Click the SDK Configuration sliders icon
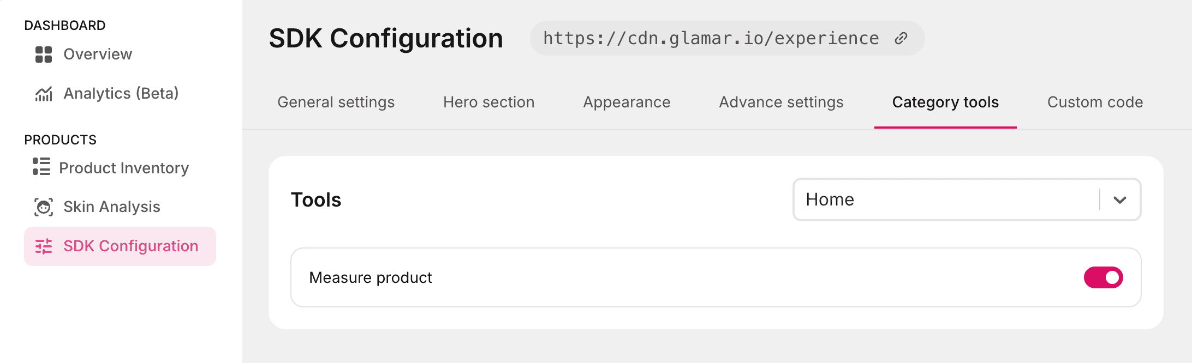 tap(44, 246)
